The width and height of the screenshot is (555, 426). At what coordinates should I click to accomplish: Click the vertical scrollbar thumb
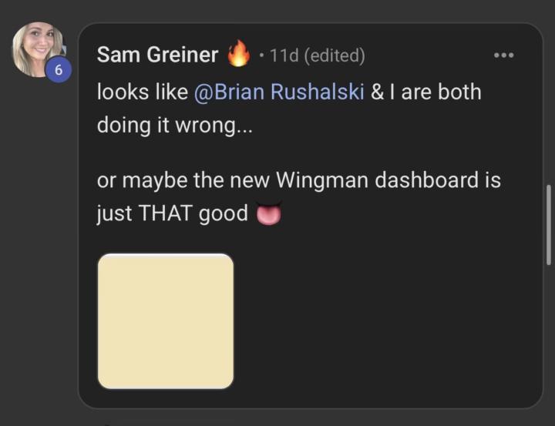coord(548,224)
